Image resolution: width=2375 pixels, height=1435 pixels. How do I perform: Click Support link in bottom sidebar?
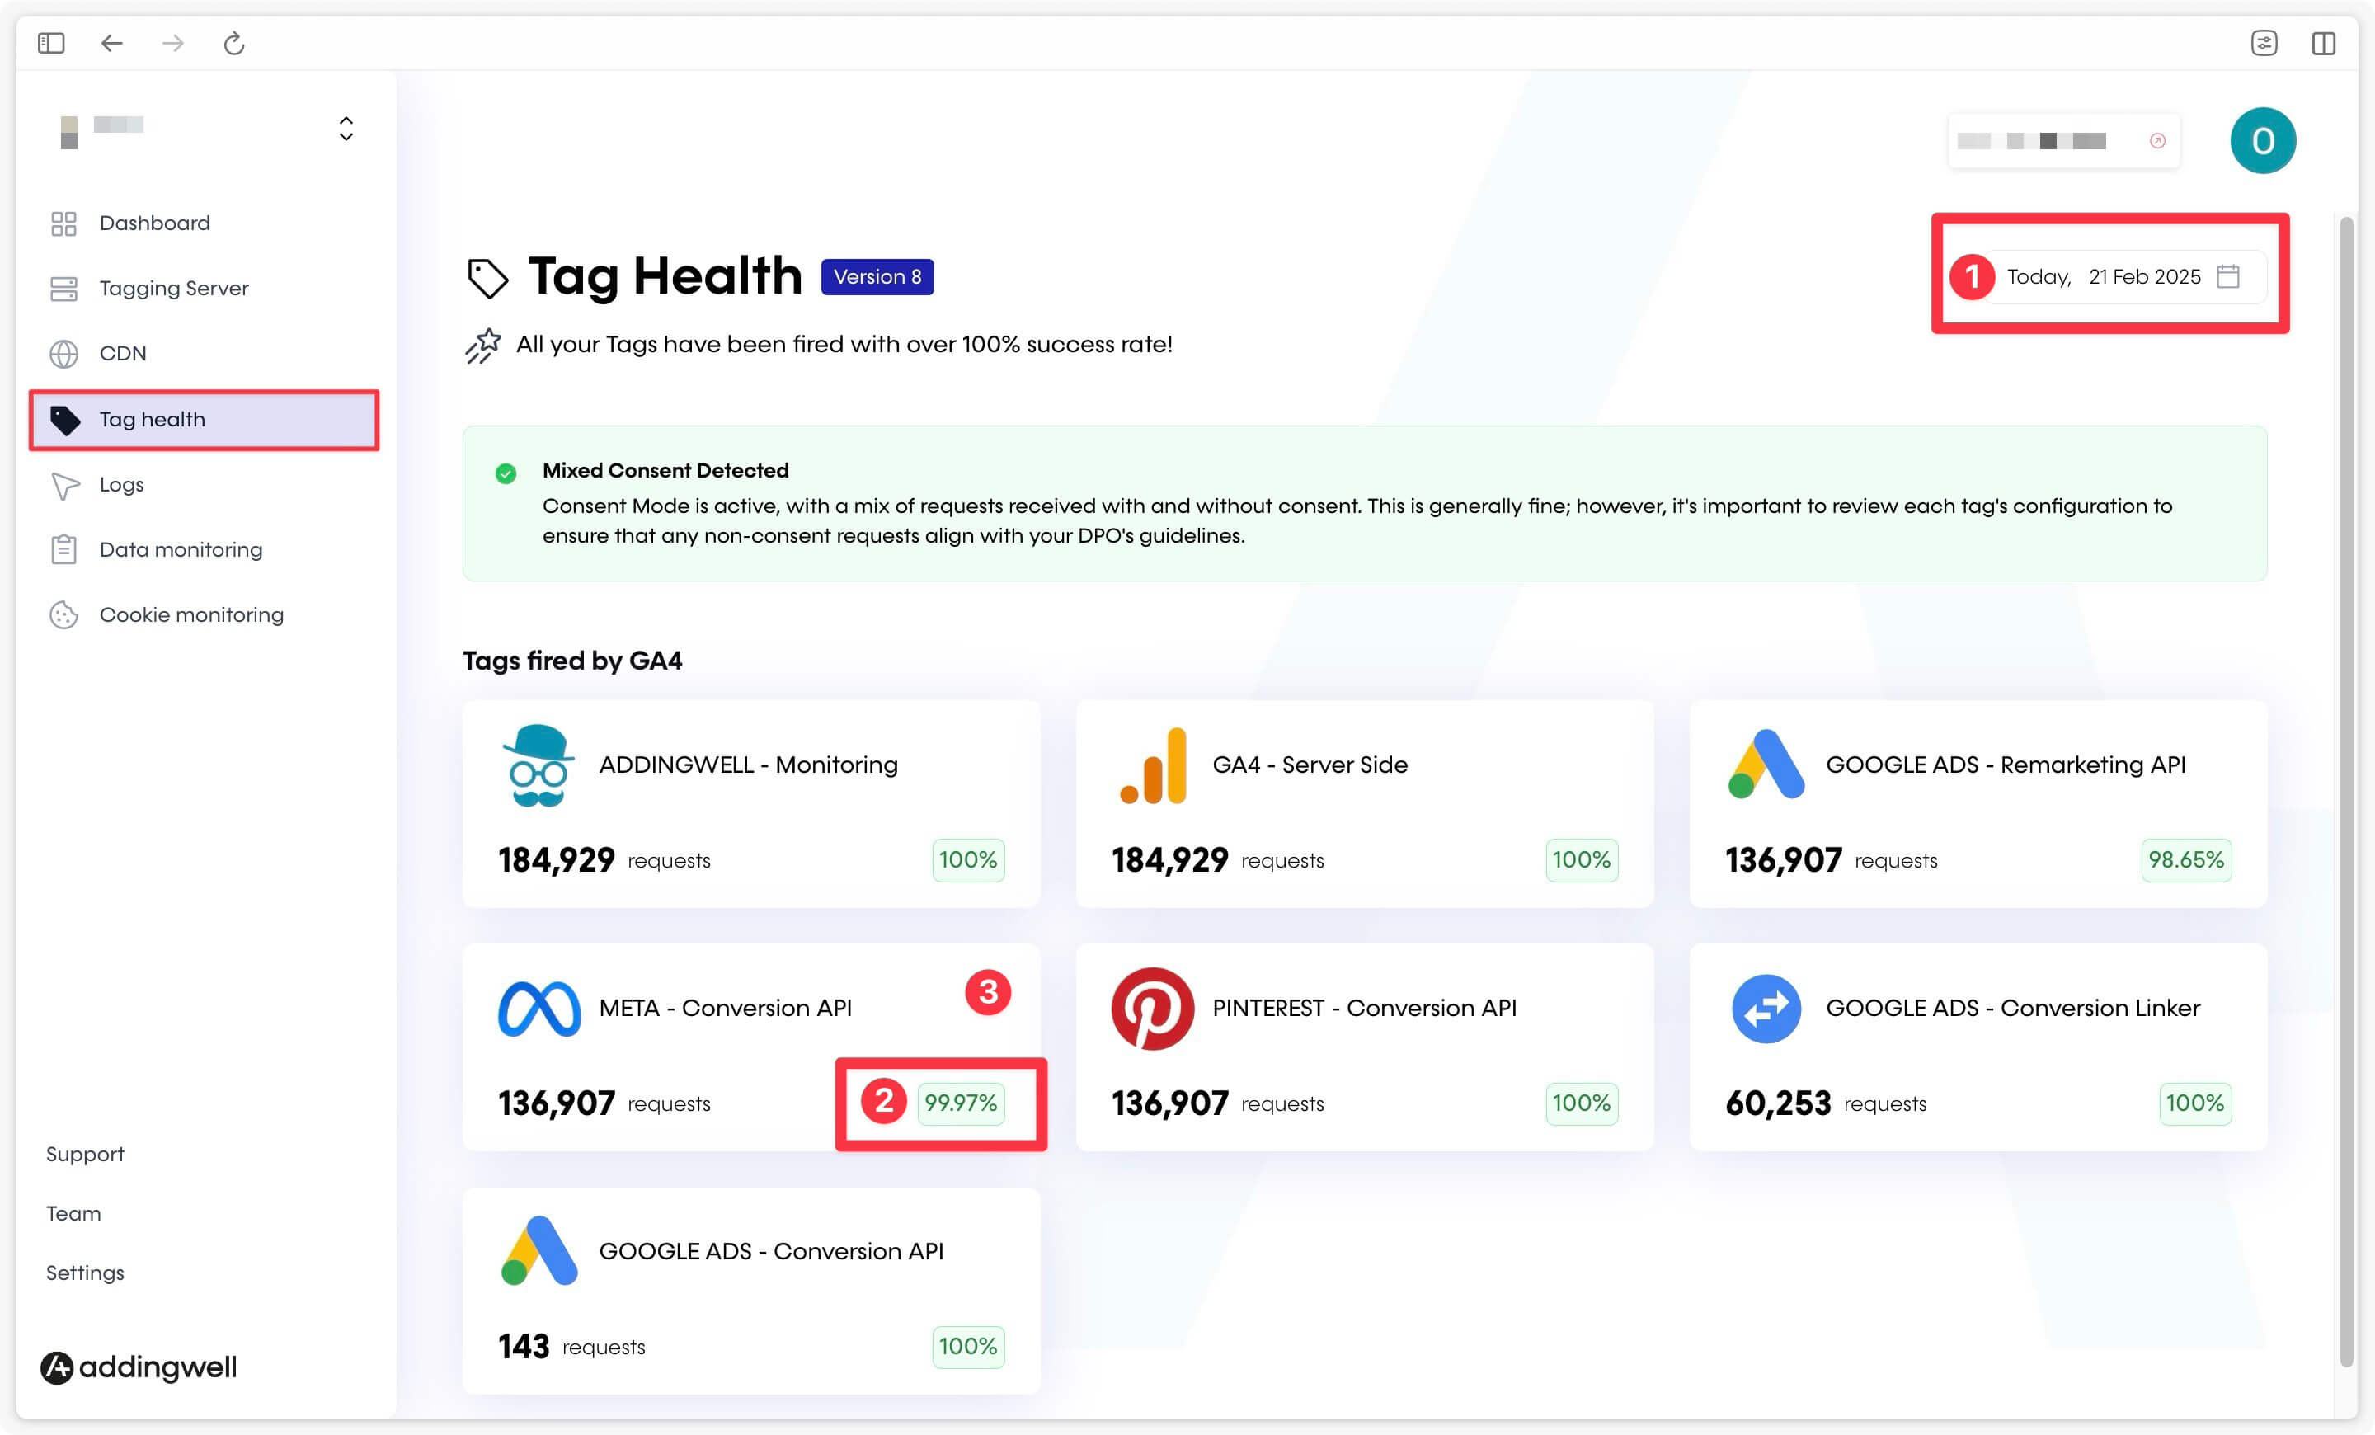pos(85,1154)
